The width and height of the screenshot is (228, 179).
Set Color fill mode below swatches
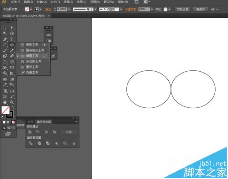4,122
